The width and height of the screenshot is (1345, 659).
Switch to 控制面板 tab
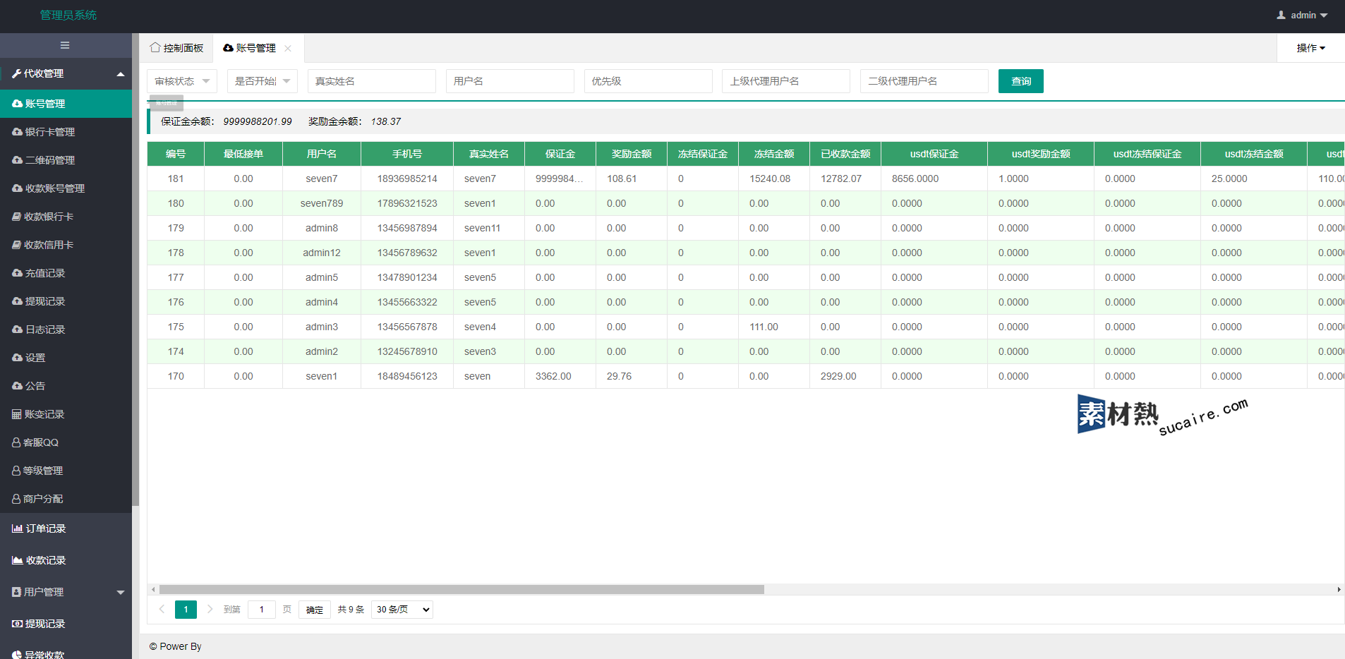point(176,48)
